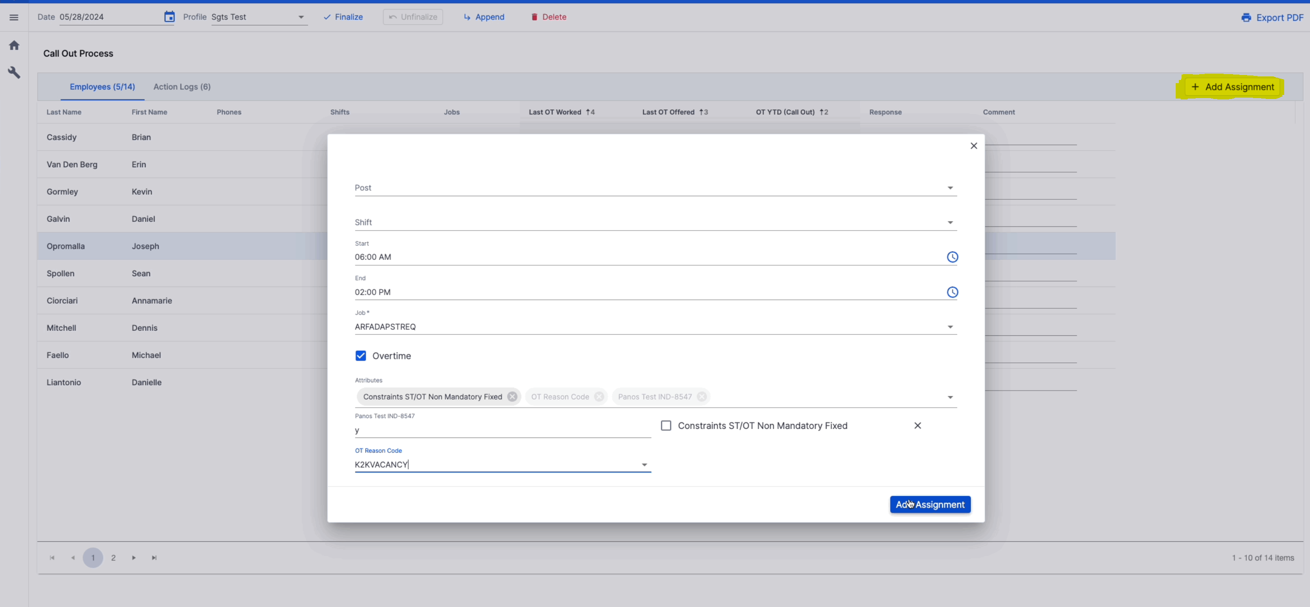Remove the Constraints ST/OT Non Mandatory Fixed chip
This screenshot has height=607, width=1310.
(512, 397)
